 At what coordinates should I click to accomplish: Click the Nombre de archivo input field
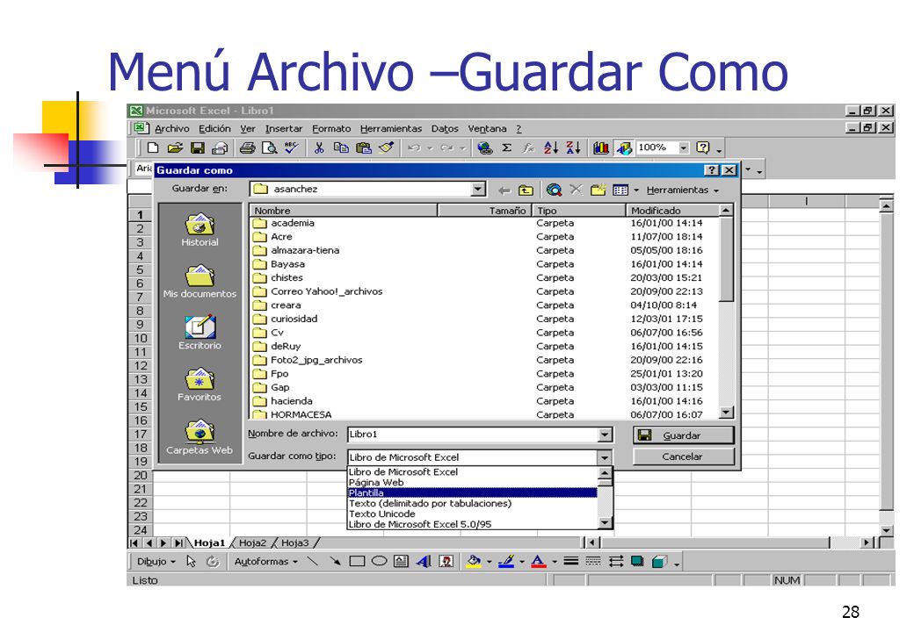pos(473,434)
